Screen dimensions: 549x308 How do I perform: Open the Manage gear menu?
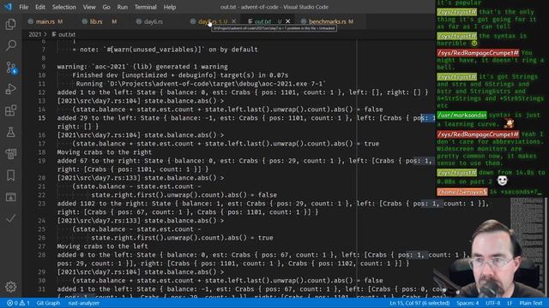[11, 287]
